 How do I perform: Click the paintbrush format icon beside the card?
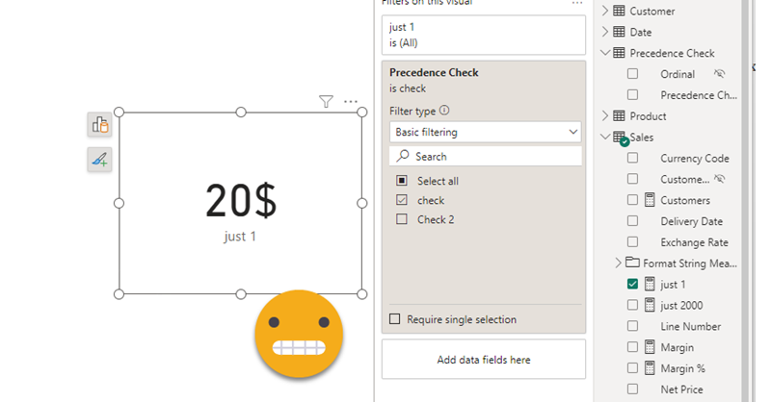coord(99,160)
